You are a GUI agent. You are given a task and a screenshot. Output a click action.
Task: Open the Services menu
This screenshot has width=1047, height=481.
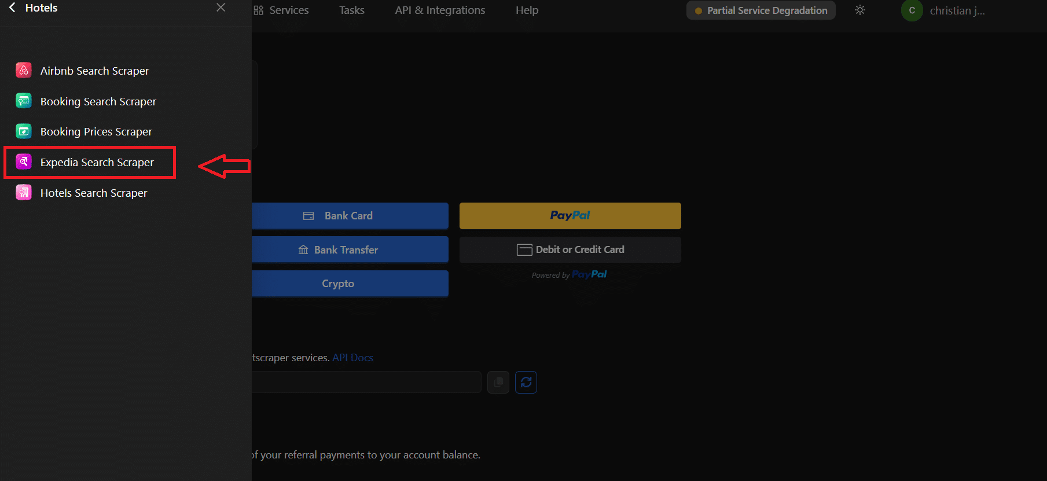tap(282, 10)
